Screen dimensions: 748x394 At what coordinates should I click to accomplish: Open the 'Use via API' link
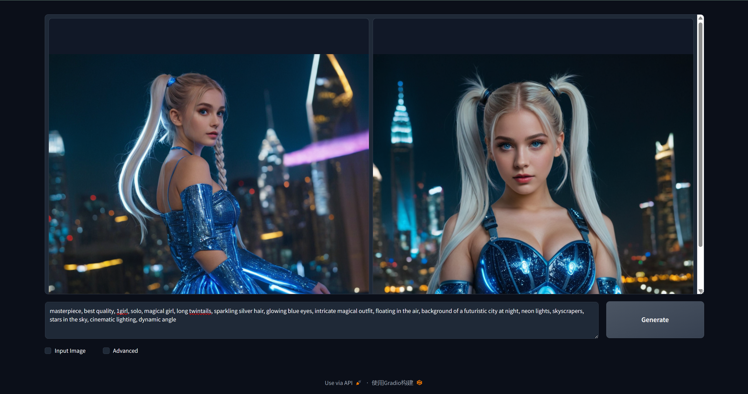coord(338,383)
